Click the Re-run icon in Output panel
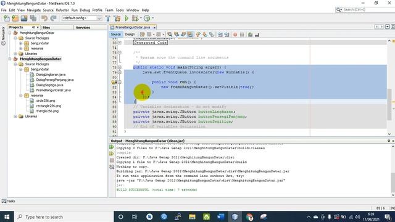The width and height of the screenshot is (395, 222). [112, 147]
